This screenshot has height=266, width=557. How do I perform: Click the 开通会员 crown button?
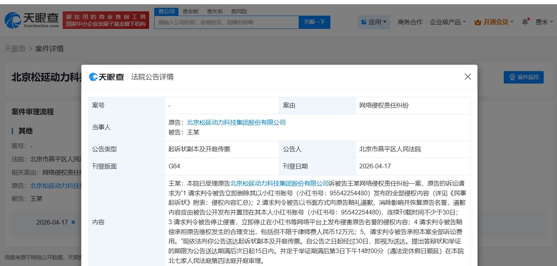pyautogui.click(x=494, y=22)
